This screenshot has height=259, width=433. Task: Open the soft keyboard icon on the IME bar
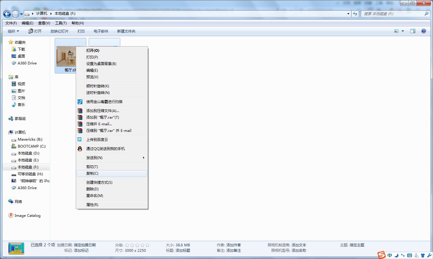(x=410, y=256)
